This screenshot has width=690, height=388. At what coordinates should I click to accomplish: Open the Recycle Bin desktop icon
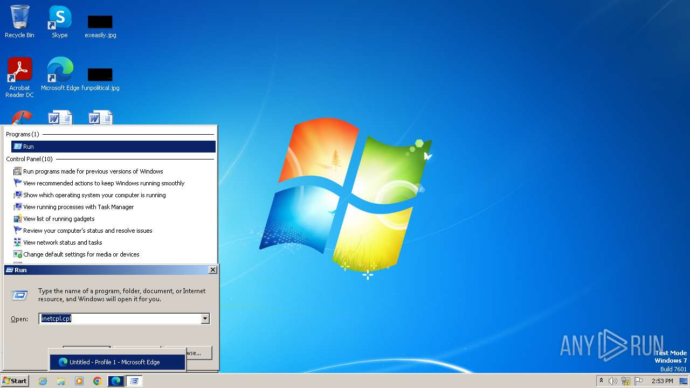19,22
